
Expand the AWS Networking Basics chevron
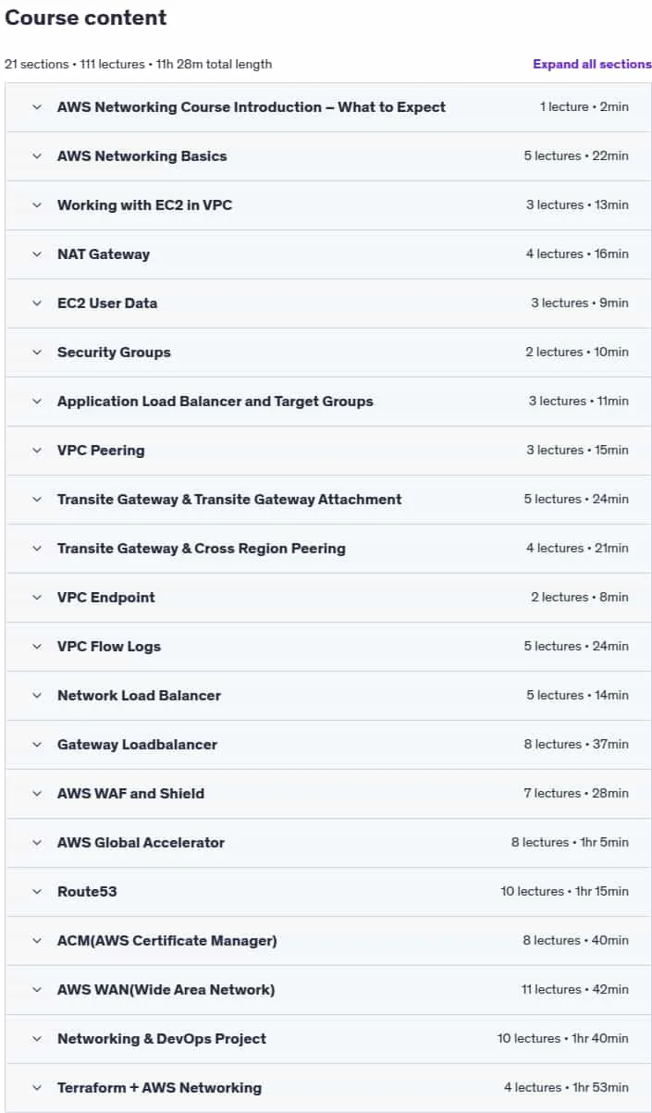click(x=37, y=156)
